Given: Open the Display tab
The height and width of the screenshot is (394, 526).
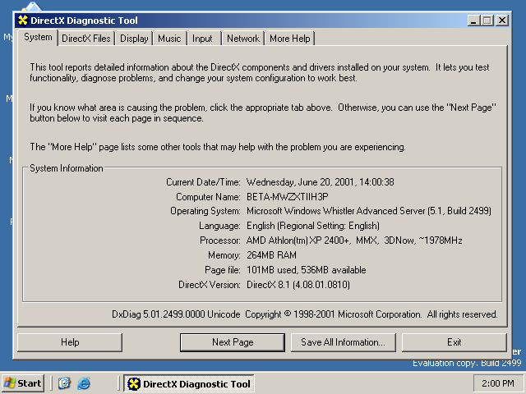Looking at the screenshot, I should [134, 39].
